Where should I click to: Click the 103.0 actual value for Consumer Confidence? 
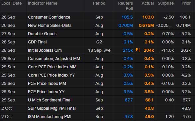tap(148, 17)
